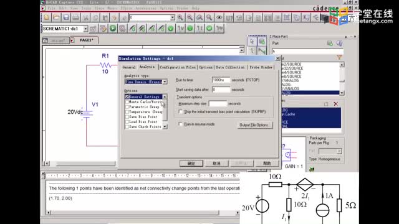
Task: Click the Print toolbar icon
Action: point(75,17)
